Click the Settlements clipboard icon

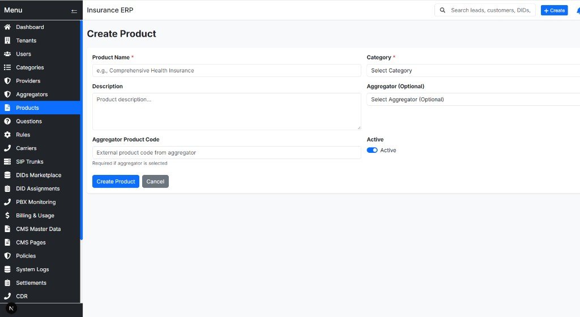pyautogui.click(x=7, y=282)
